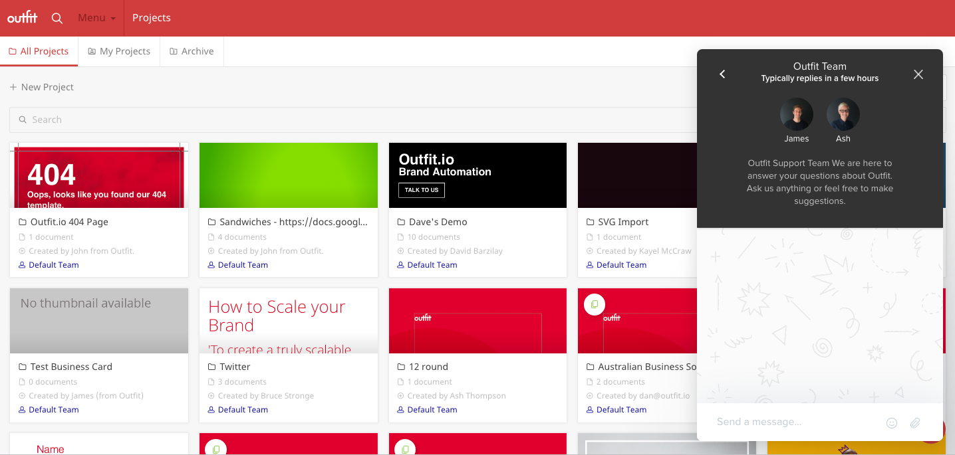Image resolution: width=955 pixels, height=455 pixels.
Task: Click Default Team under Outfit.io 404 Page
Action: (54, 265)
